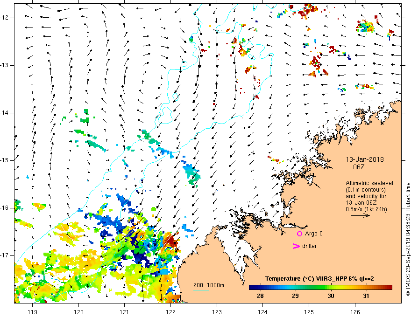Screen dimensions: 411x317
Task: Click the Argo 0 legend label
Action: [314, 234]
